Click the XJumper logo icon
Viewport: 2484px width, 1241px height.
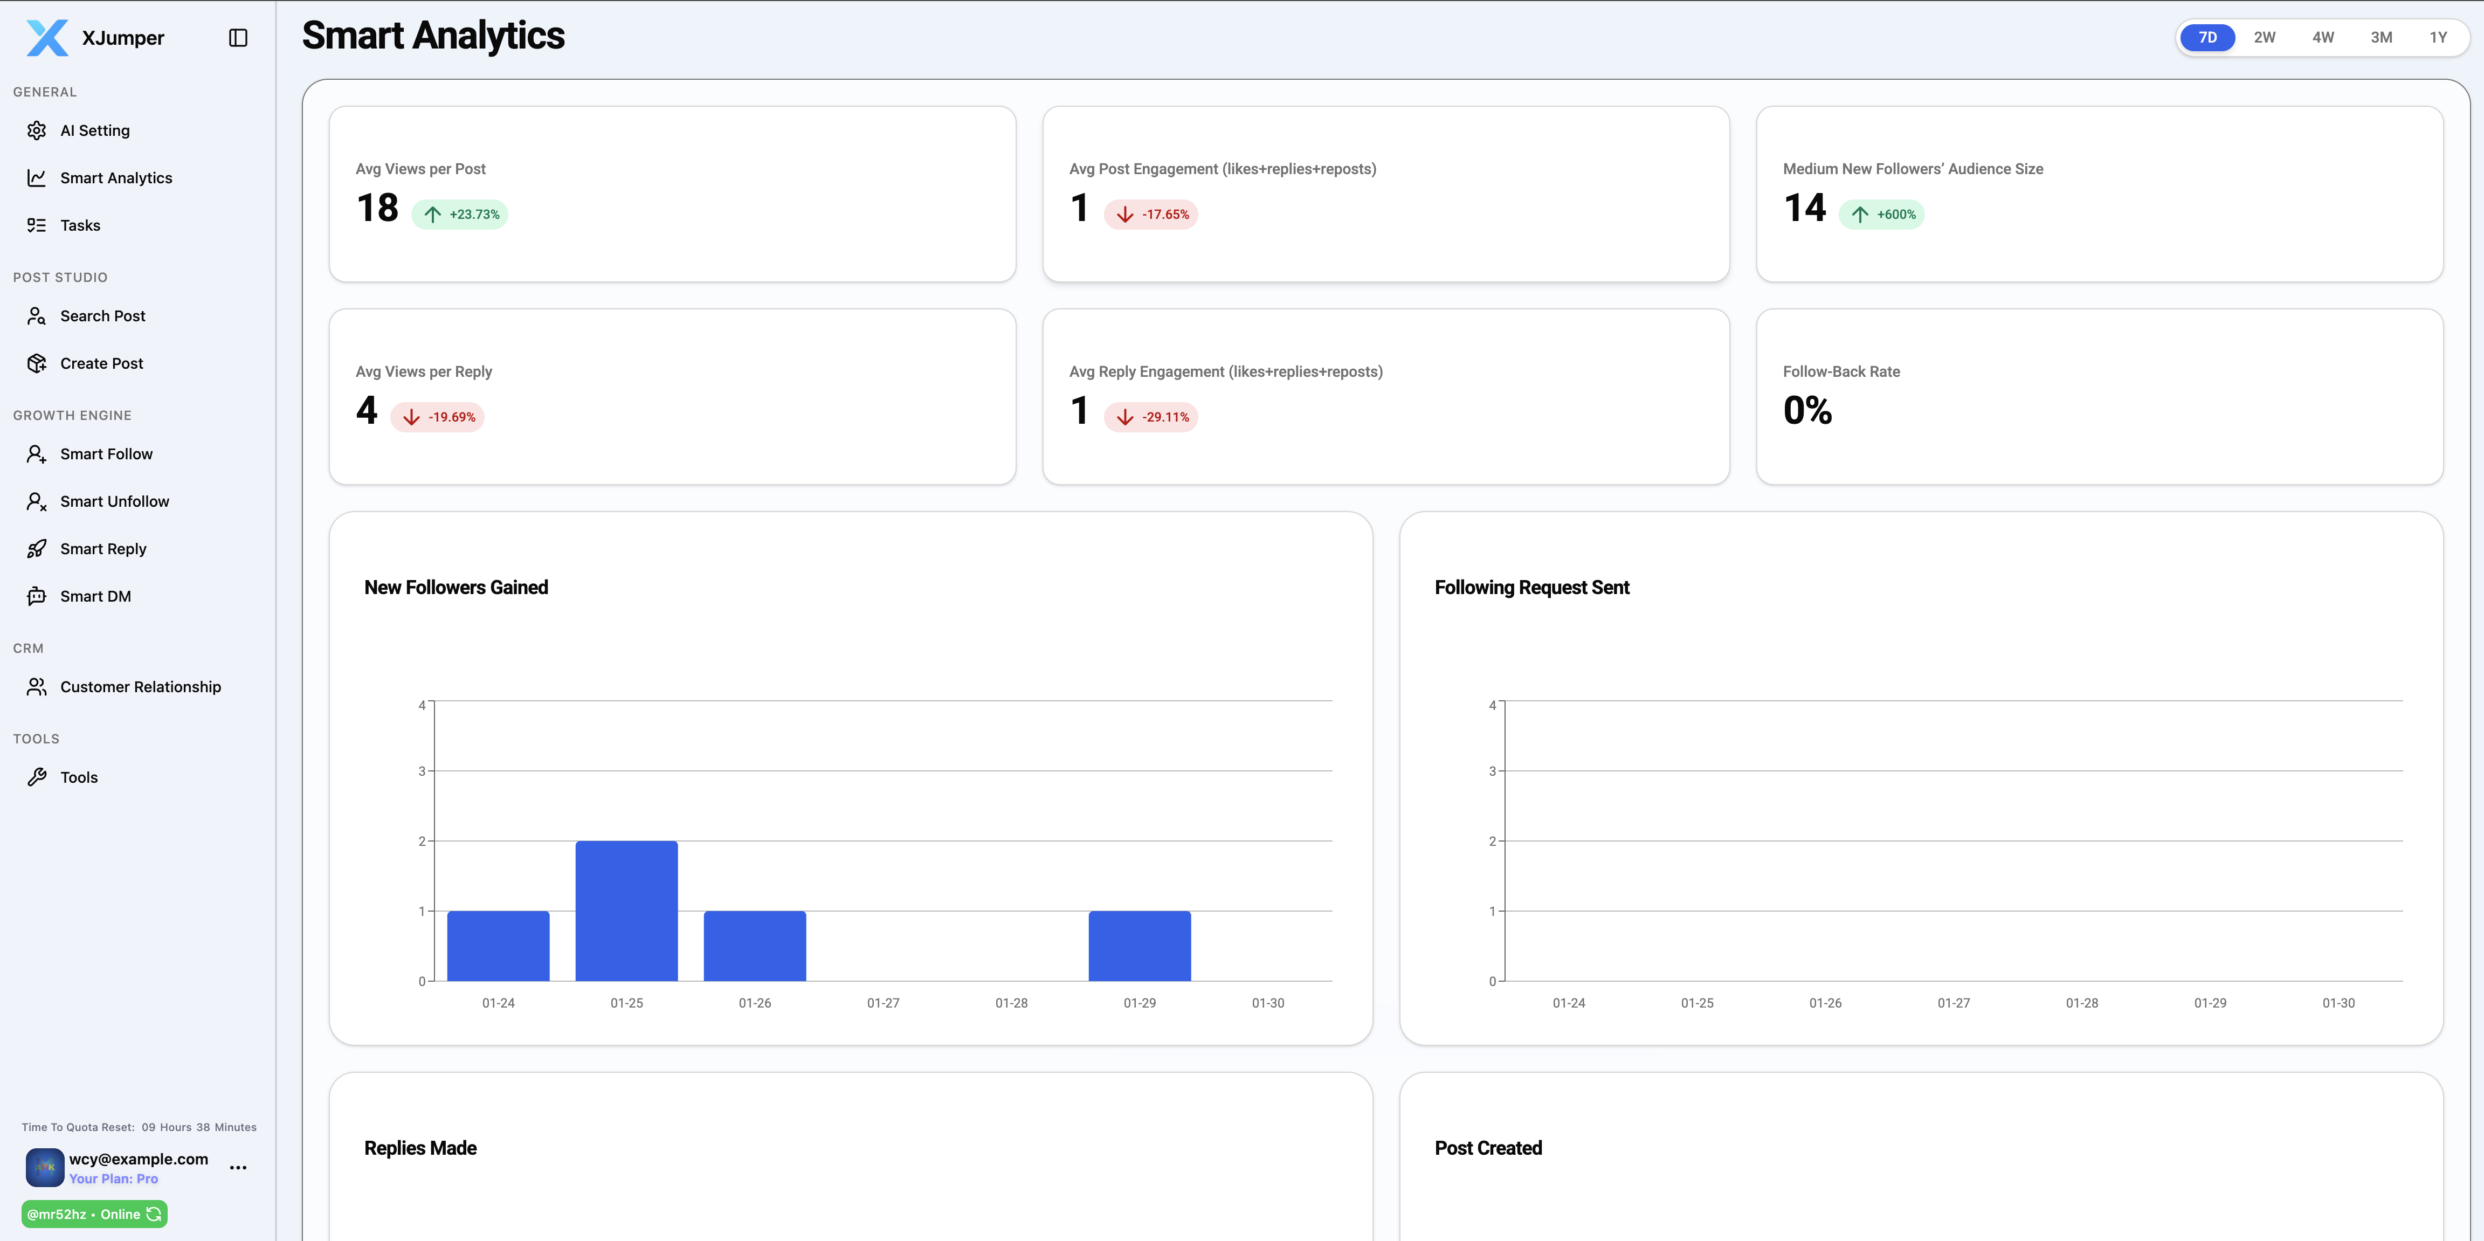[46, 38]
